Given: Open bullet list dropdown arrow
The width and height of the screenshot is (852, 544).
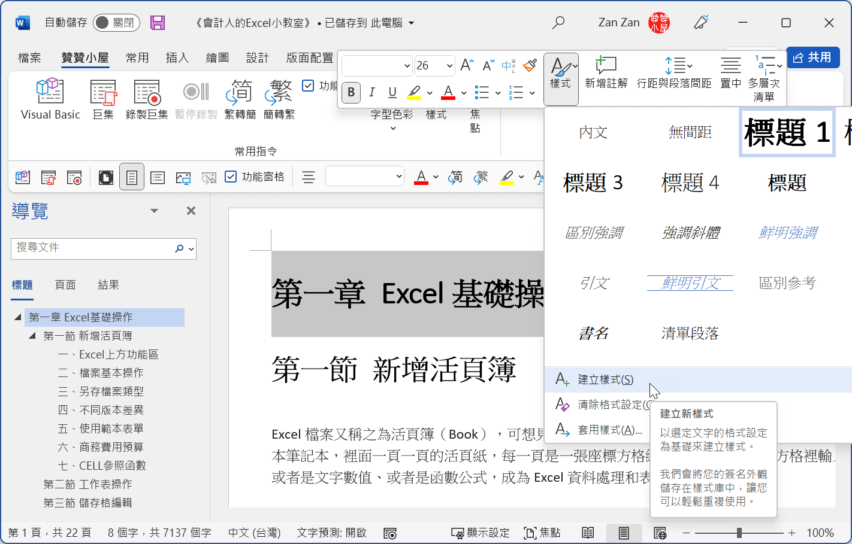Looking at the screenshot, I should click(498, 93).
